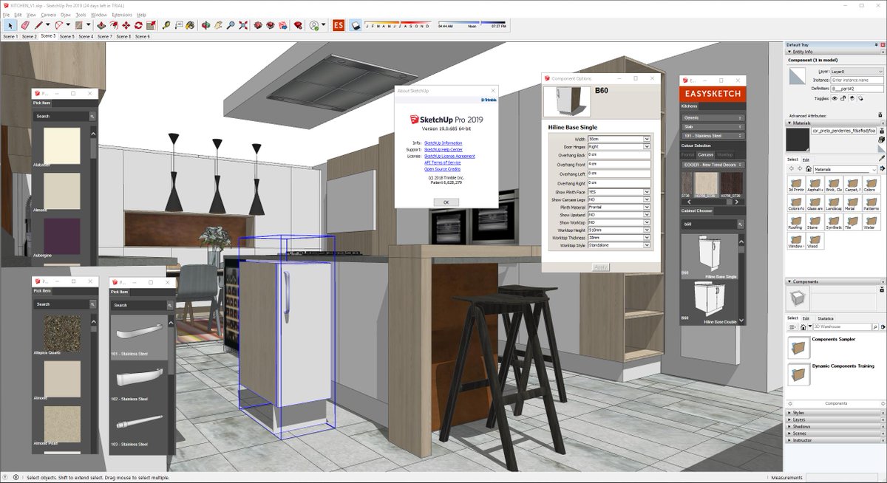Activate the Rotate tool
The width and height of the screenshot is (887, 483).
tap(138, 25)
